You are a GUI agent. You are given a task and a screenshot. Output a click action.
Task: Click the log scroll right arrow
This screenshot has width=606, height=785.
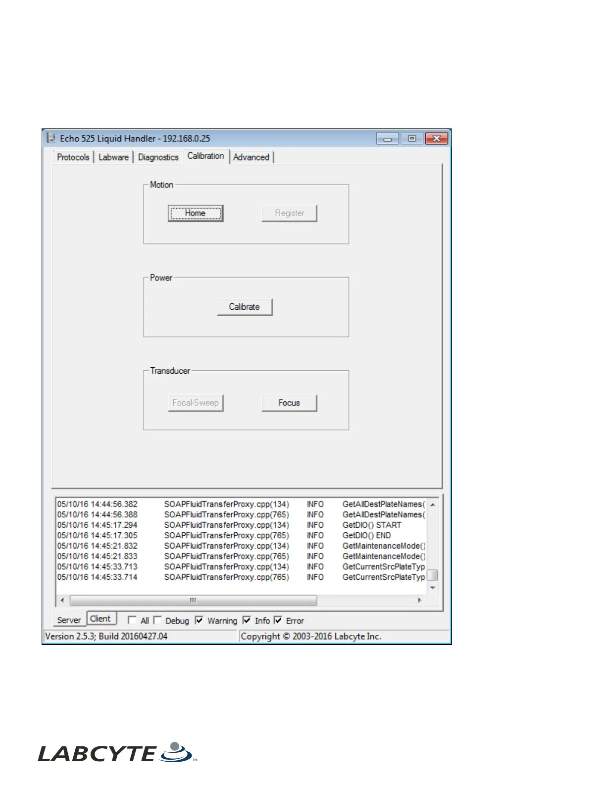pos(420,600)
